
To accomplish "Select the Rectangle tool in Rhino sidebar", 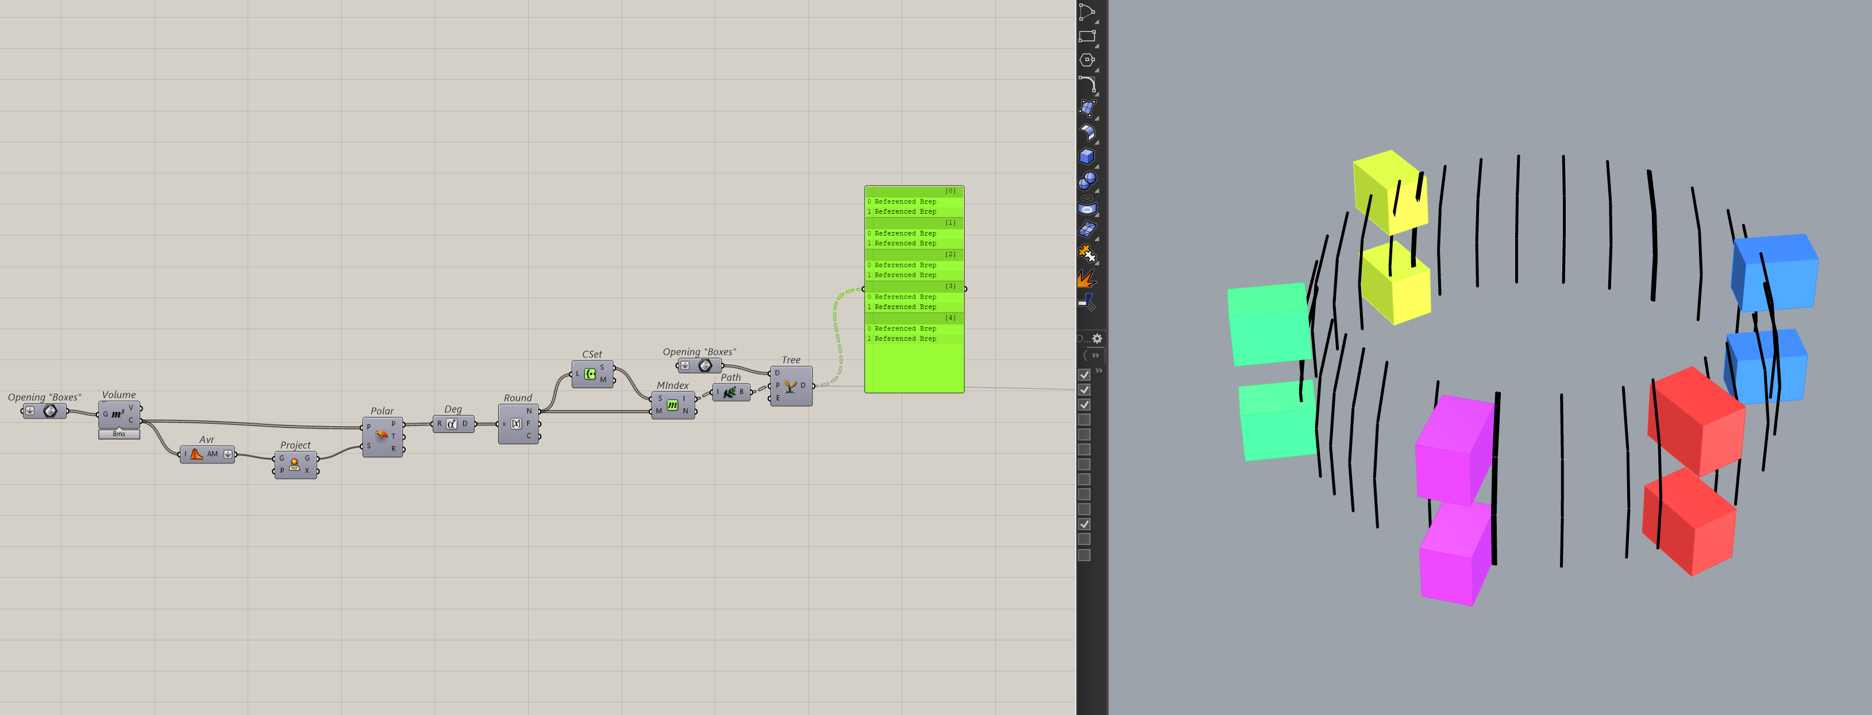I will pyautogui.click(x=1087, y=36).
